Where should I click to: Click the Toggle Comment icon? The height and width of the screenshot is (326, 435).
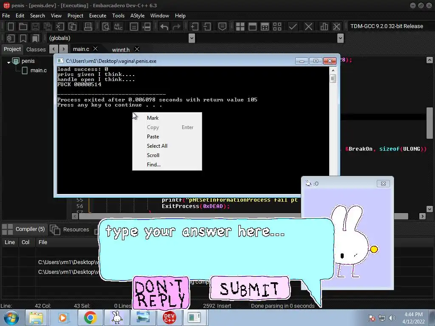click(222, 27)
